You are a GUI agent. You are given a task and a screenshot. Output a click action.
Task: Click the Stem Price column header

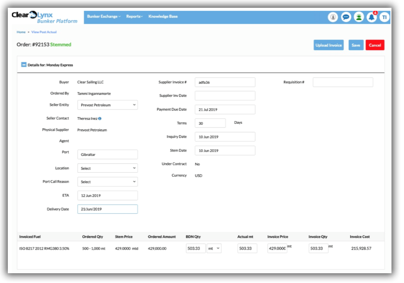click(124, 237)
